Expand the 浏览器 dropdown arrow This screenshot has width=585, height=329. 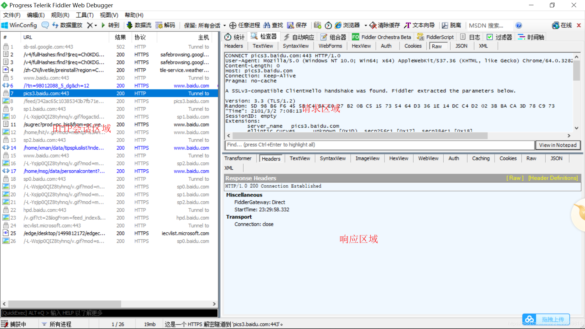point(365,25)
